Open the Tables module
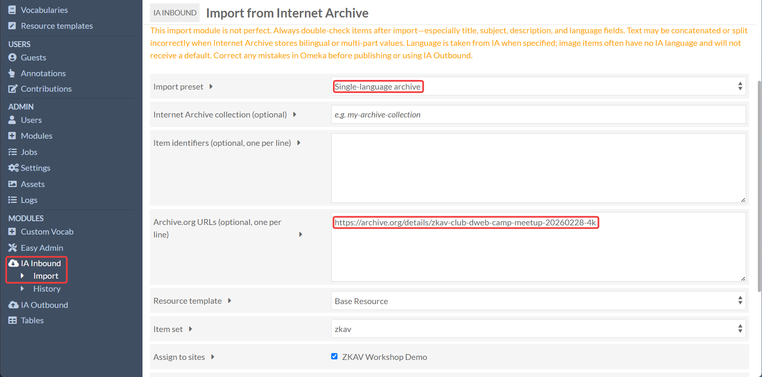Screen dimensions: 762x377 pos(32,320)
